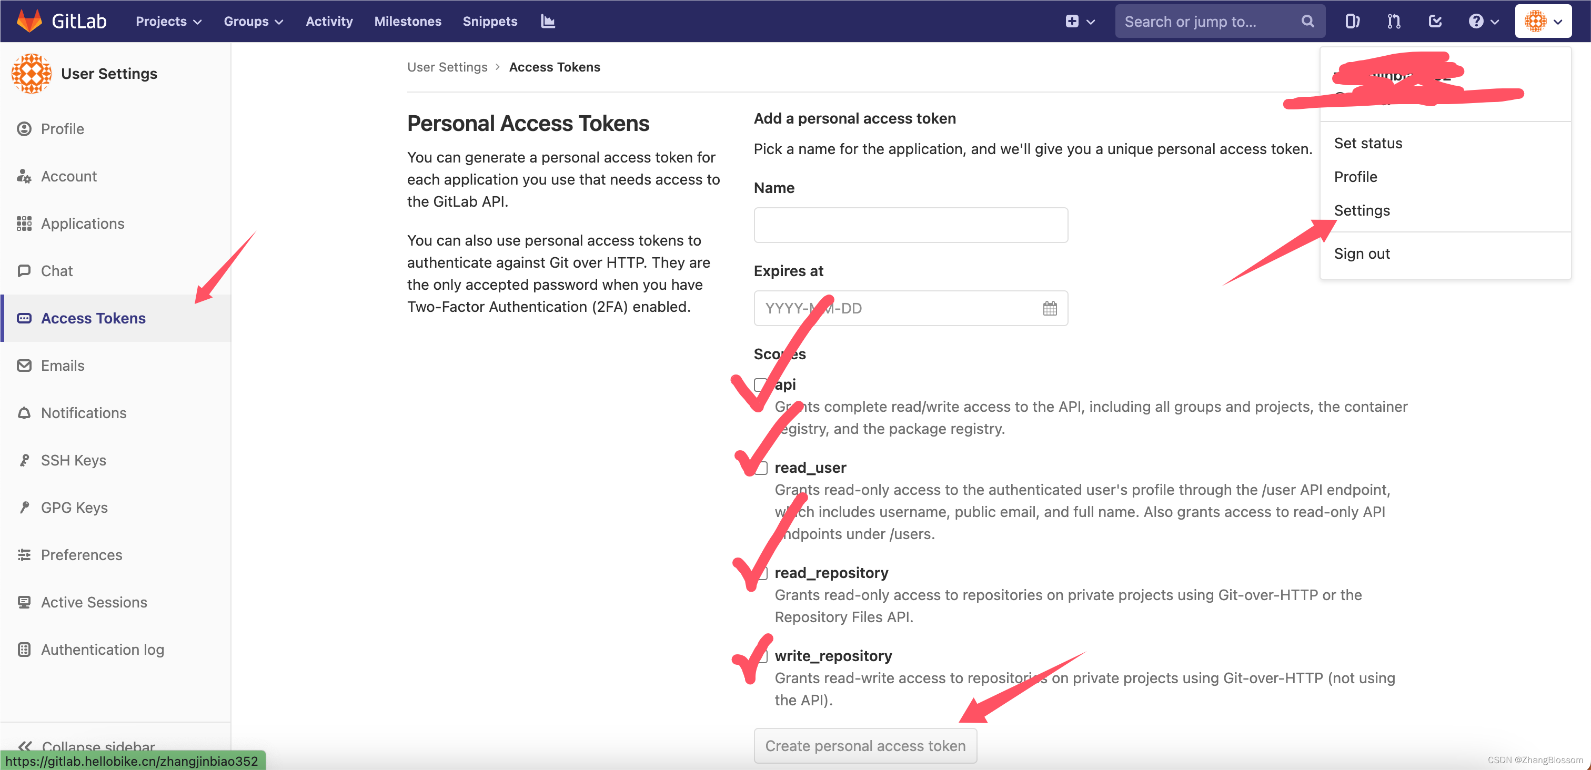Screen dimensions: 1591x770
Task: Click the search magnifier icon
Action: (x=1307, y=21)
